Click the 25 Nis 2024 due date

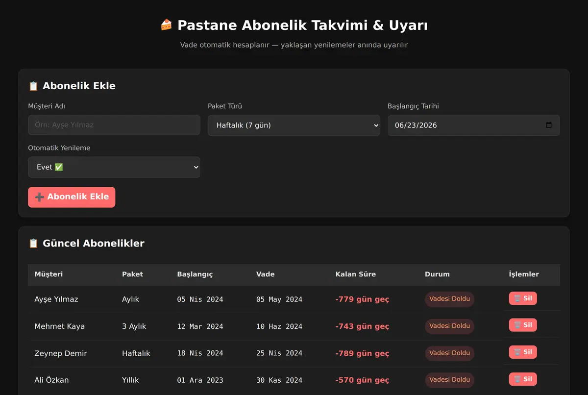pos(279,353)
